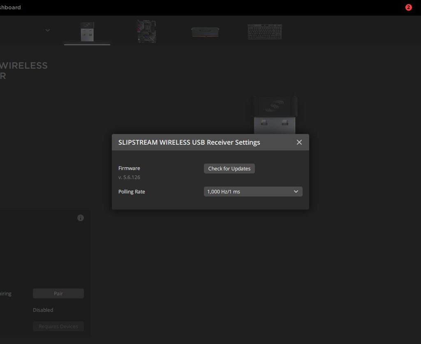The width and height of the screenshot is (421, 344).
Task: Select the Slipstream USB receiver device icon
Action: pyautogui.click(x=87, y=32)
